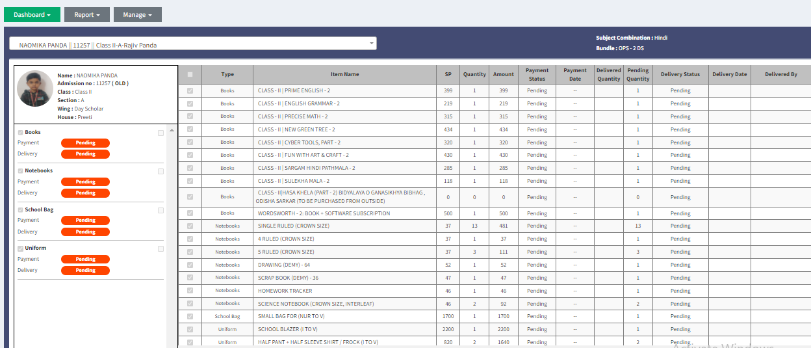Viewport: 811px width, 348px height.
Task: Open the Dashboard dropdown menu
Action: (x=32, y=15)
